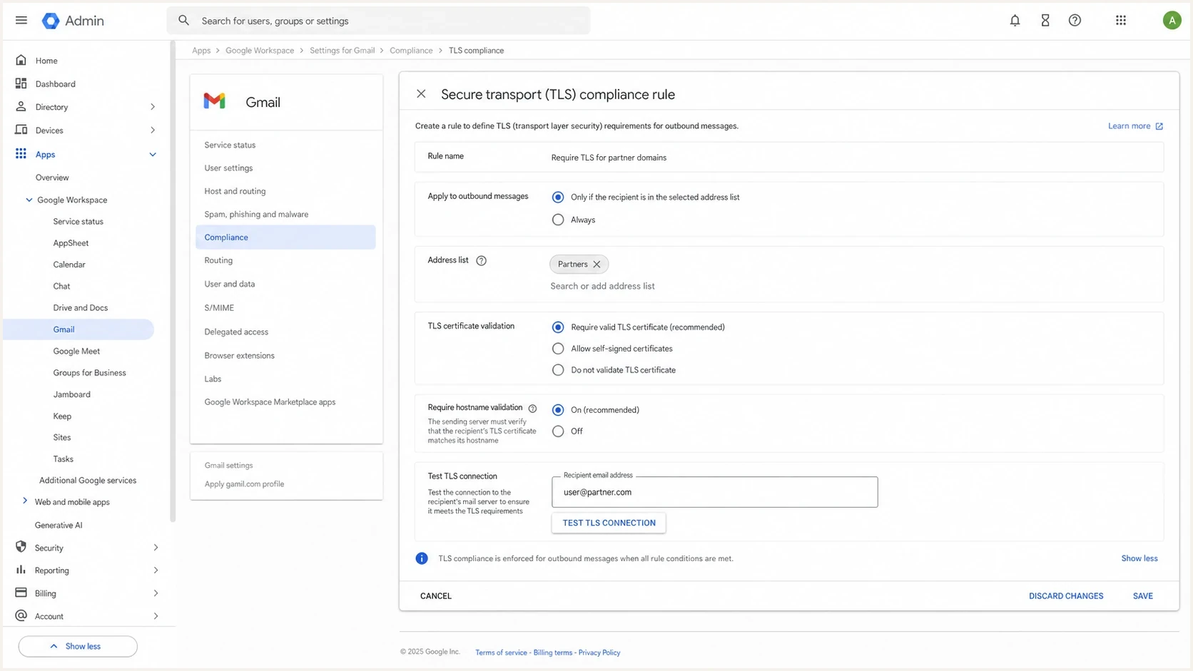1193x671 pixels.
Task: Select Compliance in Gmail menu
Action: (x=285, y=237)
